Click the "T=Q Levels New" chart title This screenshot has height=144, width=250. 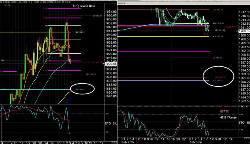tap(84, 6)
